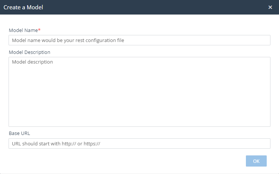Click the "URL should start with http://" placeholder
The height and width of the screenshot is (174, 279).
pos(56,144)
